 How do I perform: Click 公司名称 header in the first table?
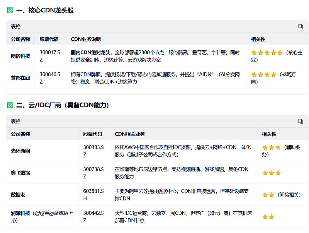click(x=20, y=39)
